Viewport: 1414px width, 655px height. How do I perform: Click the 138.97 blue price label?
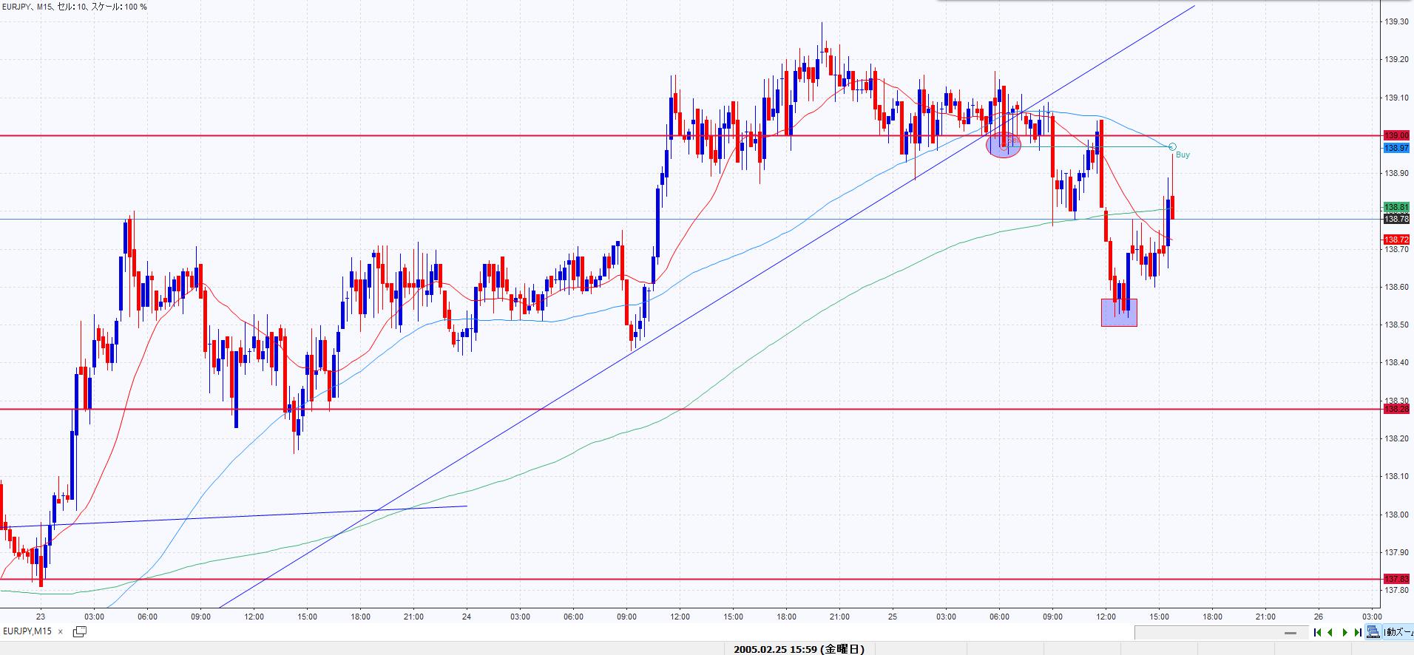(1396, 148)
